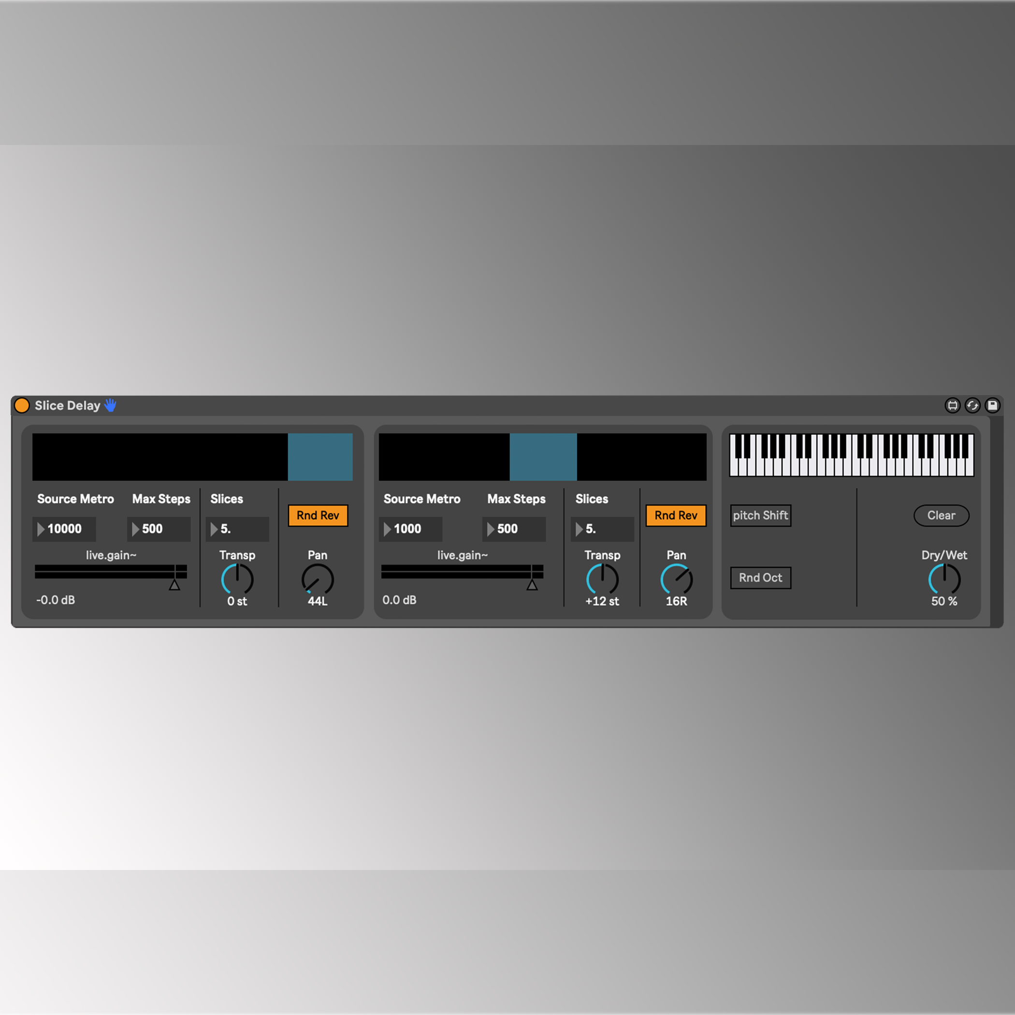This screenshot has width=1015, height=1015.
Task: Click the hot-swap preset icon
Action: (972, 406)
